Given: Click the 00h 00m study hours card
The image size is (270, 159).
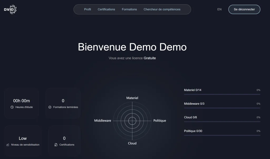Looking at the screenshot, I should tap(22, 103).
